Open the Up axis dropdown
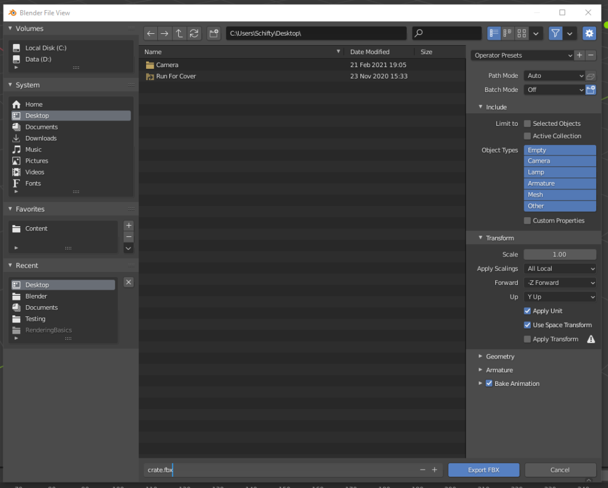 coord(560,297)
